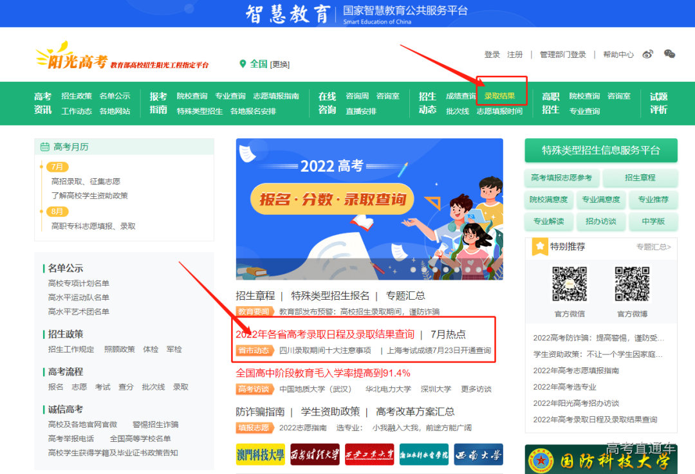Open 2022年各省高考录取日程及录取结果查询 headline

click(325, 334)
